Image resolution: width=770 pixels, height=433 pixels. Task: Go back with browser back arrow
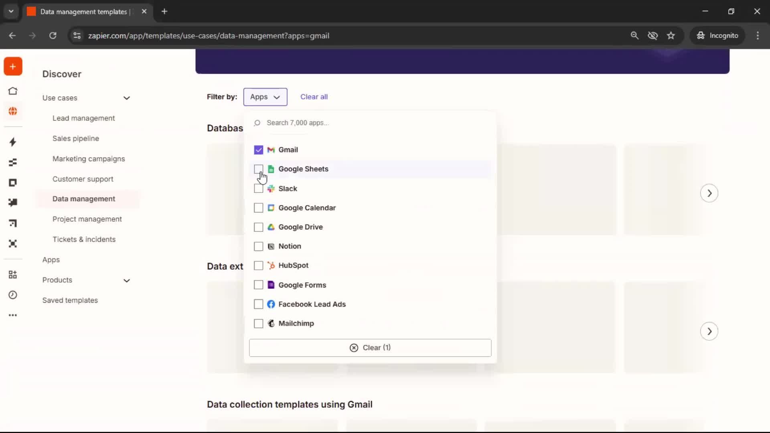12,36
